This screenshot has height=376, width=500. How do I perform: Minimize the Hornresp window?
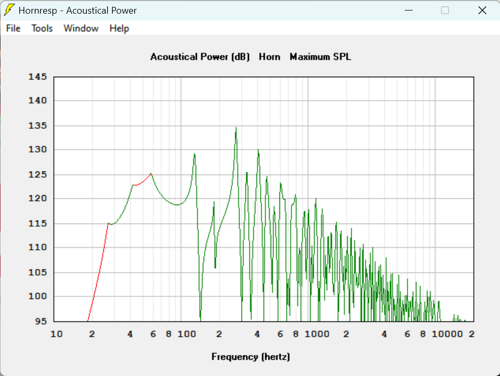click(408, 10)
